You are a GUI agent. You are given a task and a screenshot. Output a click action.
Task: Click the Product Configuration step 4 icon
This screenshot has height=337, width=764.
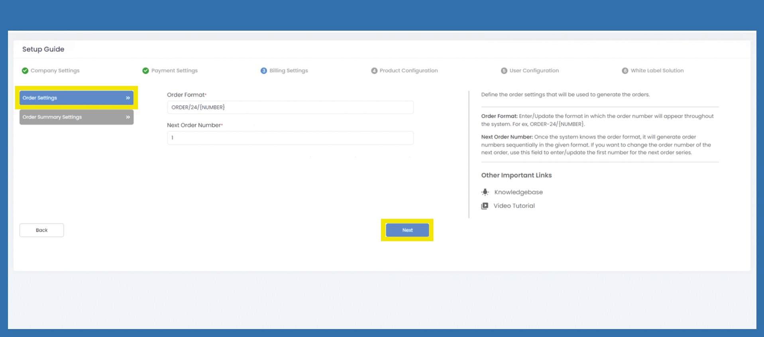374,71
